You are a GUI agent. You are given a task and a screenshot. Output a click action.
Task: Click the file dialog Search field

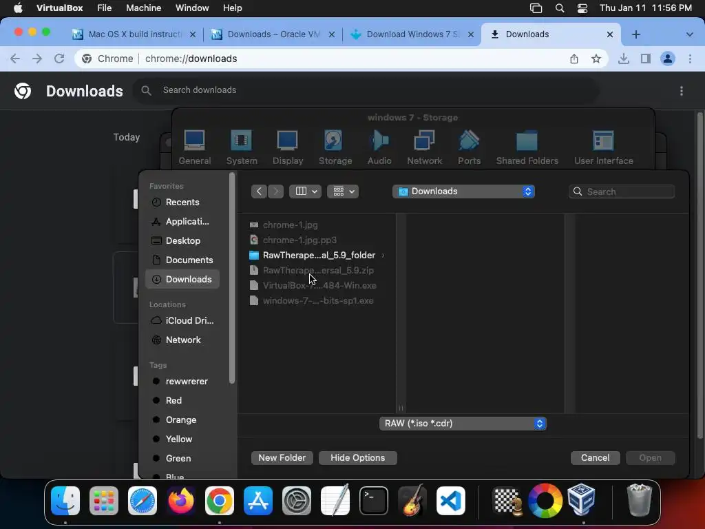(x=622, y=191)
